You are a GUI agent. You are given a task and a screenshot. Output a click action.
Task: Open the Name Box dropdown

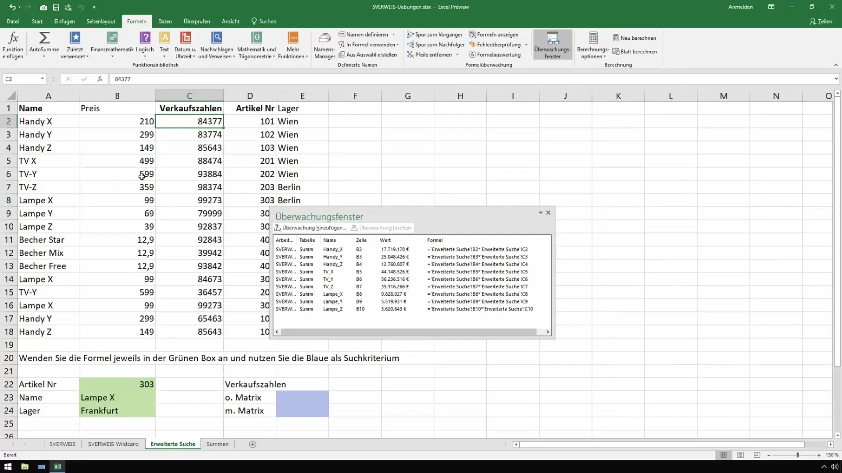pos(42,79)
